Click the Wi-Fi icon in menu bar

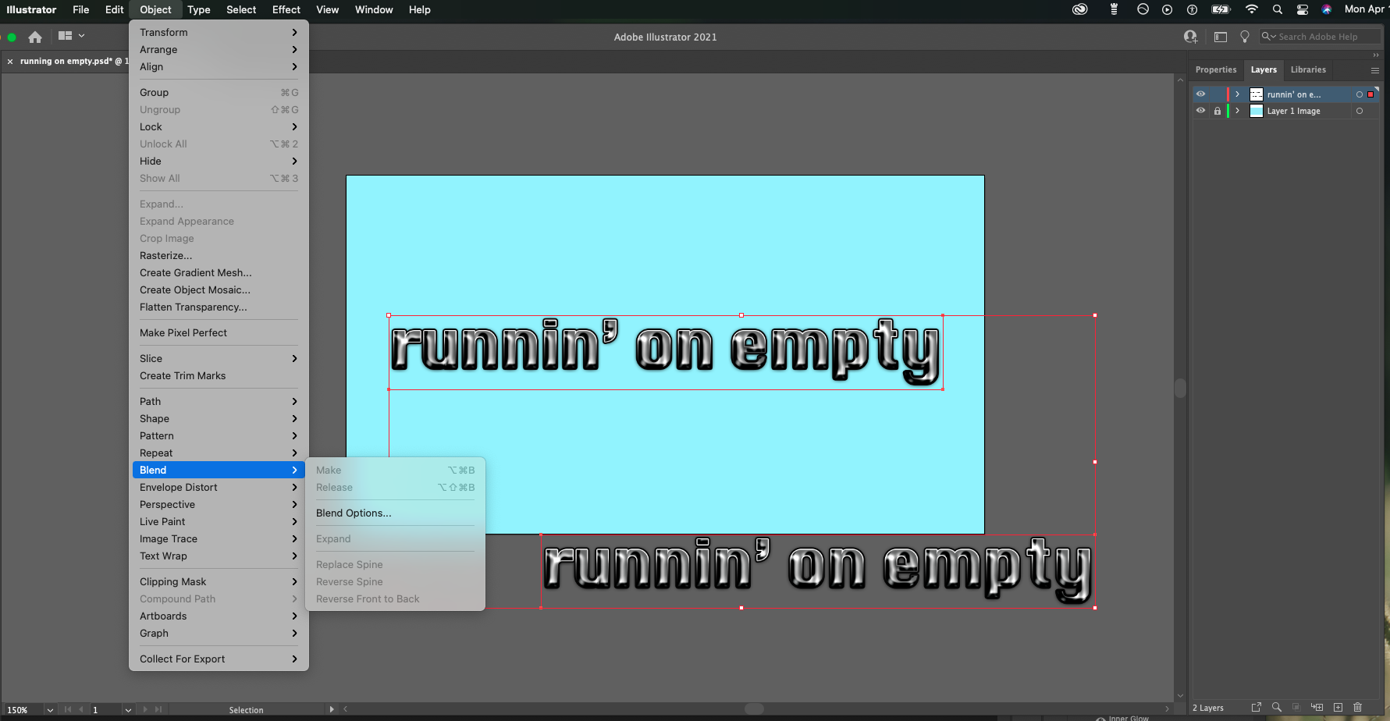coord(1252,9)
